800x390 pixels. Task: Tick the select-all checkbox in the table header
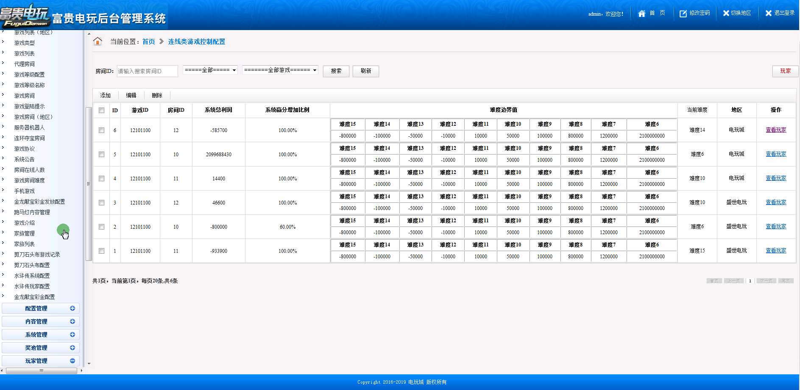point(101,110)
